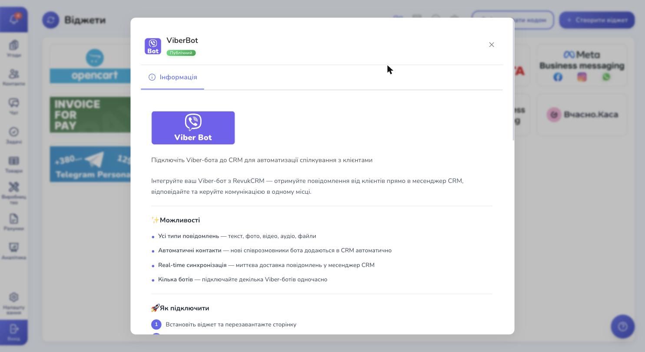Open the Інформація tab
This screenshot has width=645, height=352.
(x=172, y=77)
